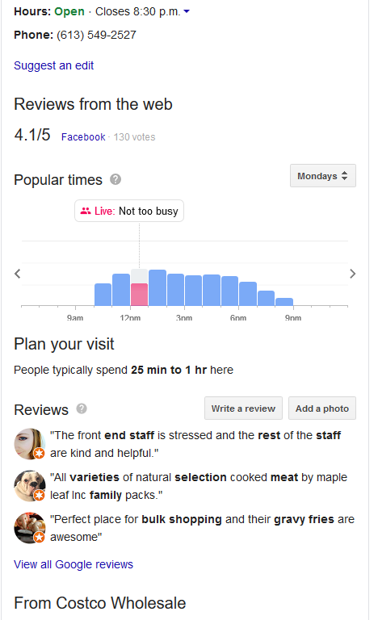Click Suggest an edit link
378x620 pixels.
coord(54,65)
